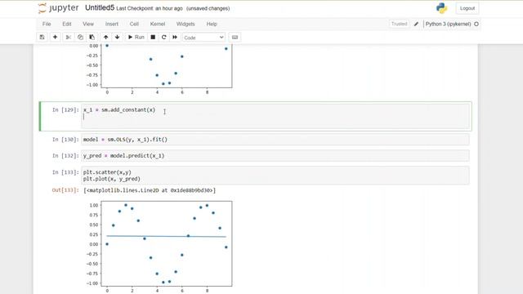Restart kernel and run all cells

pyautogui.click(x=175, y=38)
